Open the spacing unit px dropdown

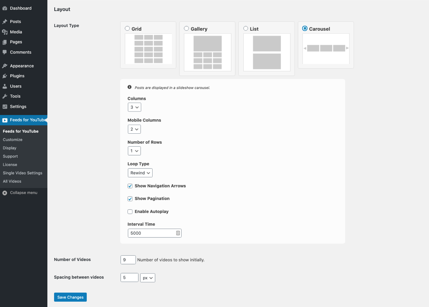click(x=147, y=278)
